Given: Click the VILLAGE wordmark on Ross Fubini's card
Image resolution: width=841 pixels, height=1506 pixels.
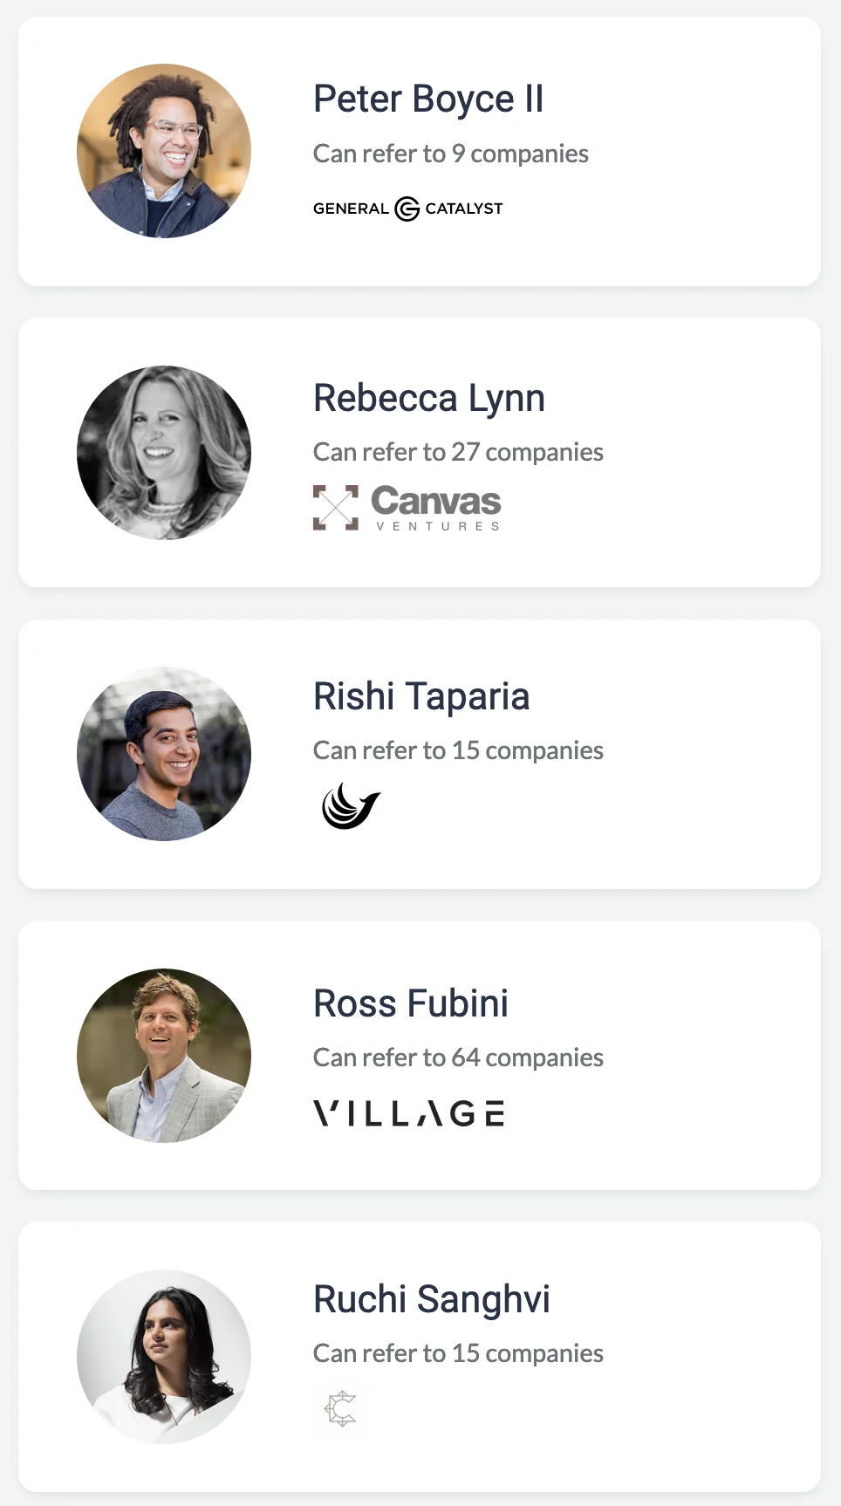Looking at the screenshot, I should (409, 1112).
